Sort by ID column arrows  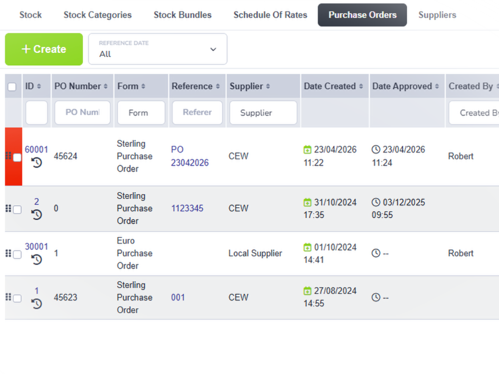39,86
